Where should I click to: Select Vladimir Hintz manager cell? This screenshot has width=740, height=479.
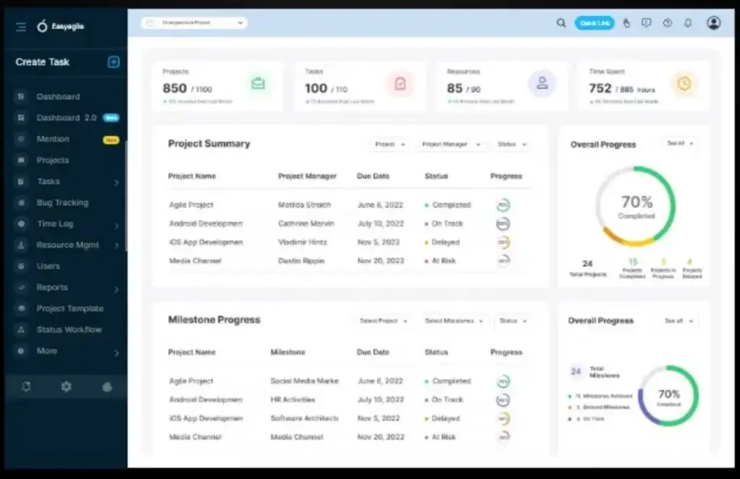click(x=302, y=242)
